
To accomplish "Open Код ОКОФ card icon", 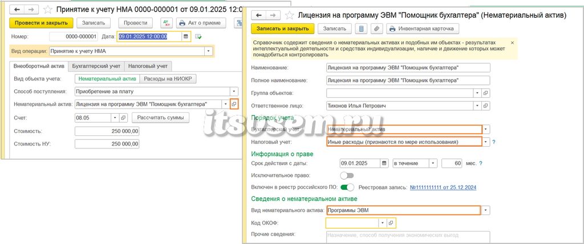I will [x=391, y=223].
